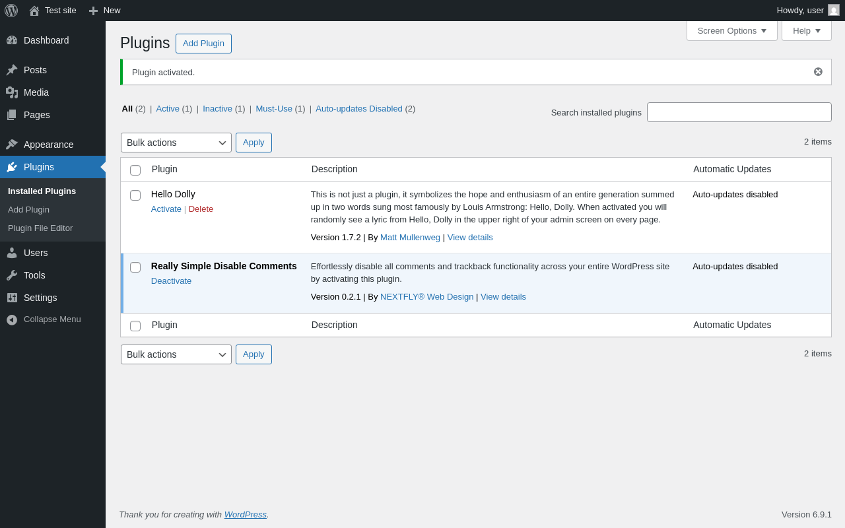Toggle the select-all checkbox in table header
The image size is (845, 528).
(x=135, y=170)
